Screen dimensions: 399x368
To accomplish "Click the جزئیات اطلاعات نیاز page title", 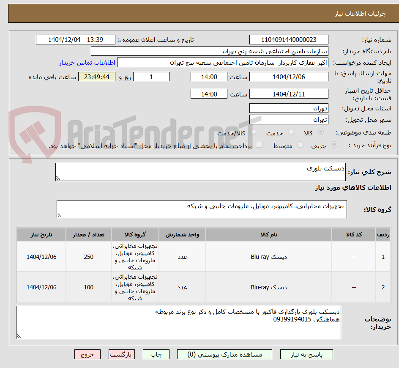I will click(360, 14).
